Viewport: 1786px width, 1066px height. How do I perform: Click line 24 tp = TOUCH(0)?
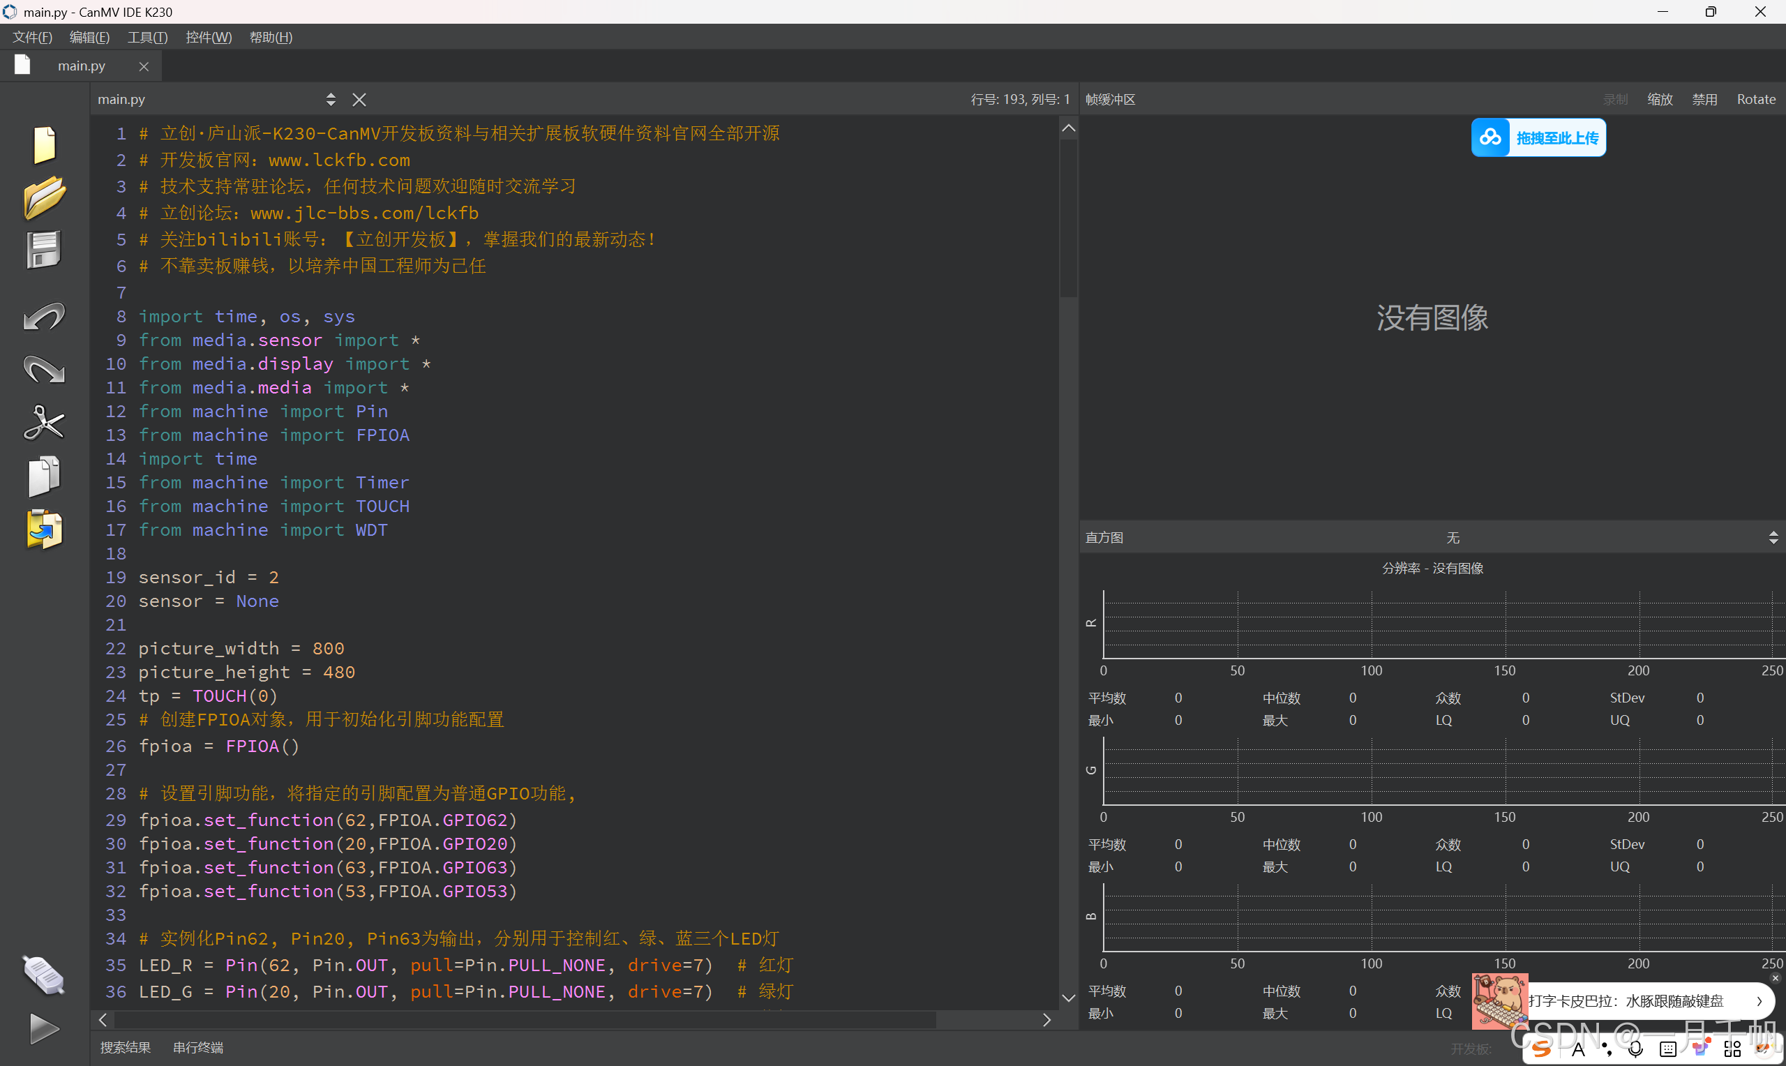(x=207, y=696)
